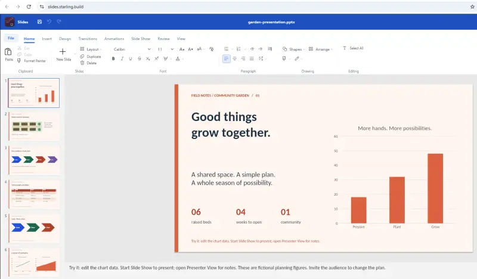Click the text direction icon
477x279 pixels.
[x=270, y=49]
